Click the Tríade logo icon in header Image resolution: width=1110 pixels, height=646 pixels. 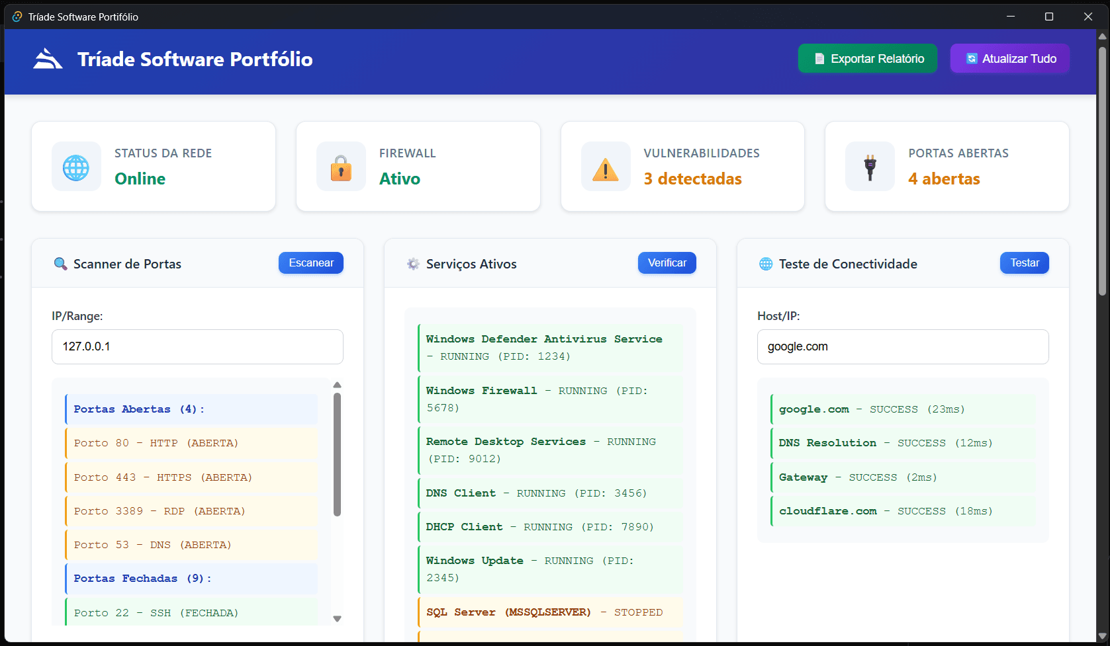click(48, 59)
